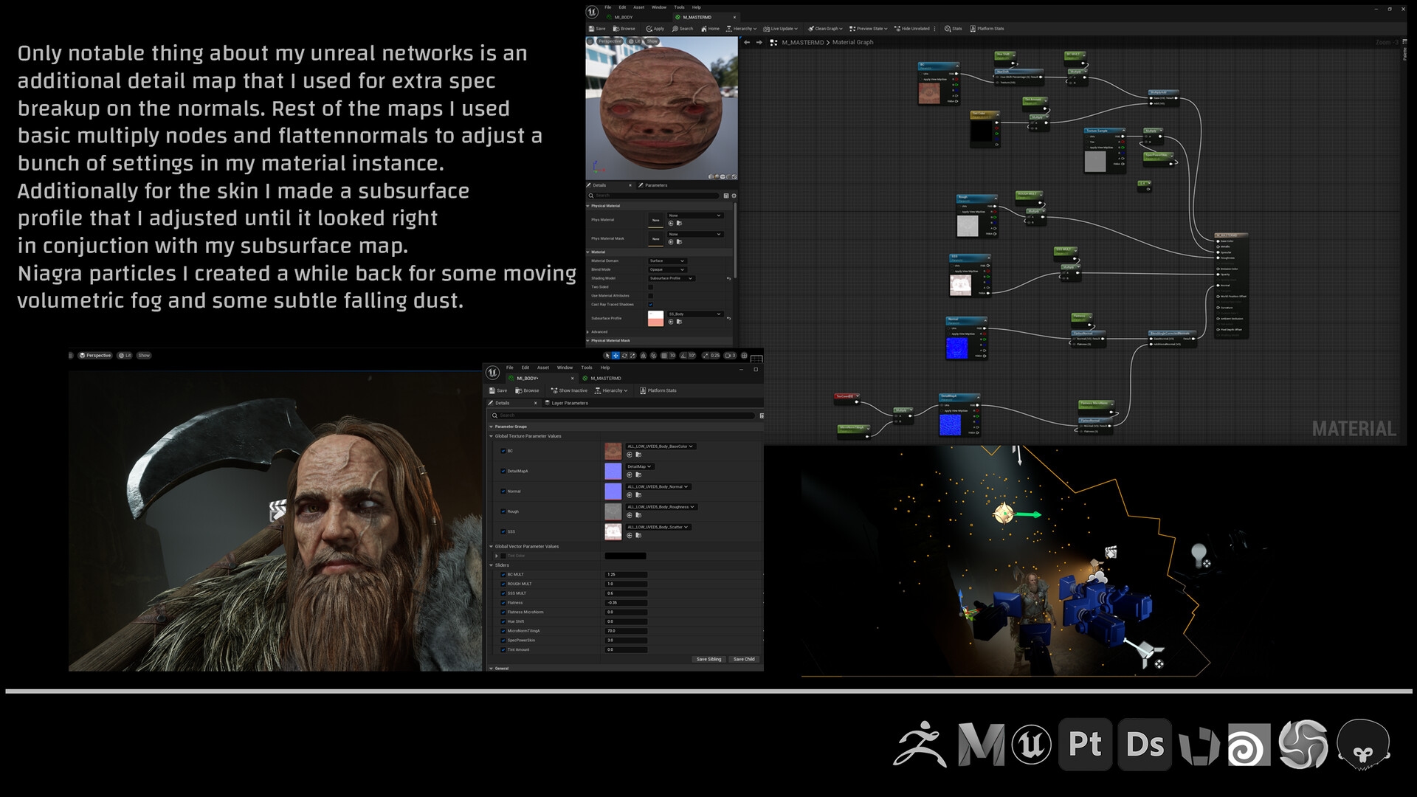Open details settings gear in material editor

(x=734, y=196)
